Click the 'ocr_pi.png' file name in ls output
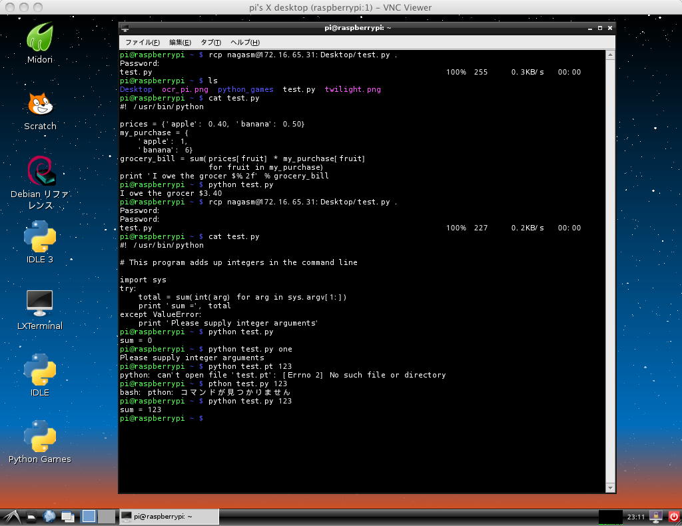This screenshot has height=526, width=682. point(185,89)
